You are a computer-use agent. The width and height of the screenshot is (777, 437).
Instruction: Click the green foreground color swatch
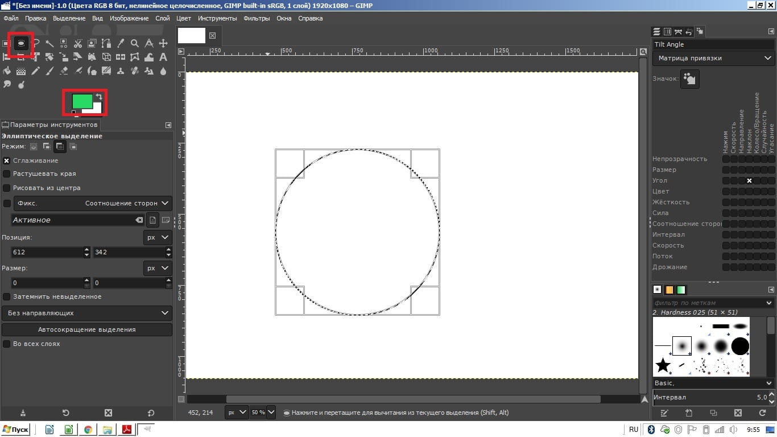point(81,101)
